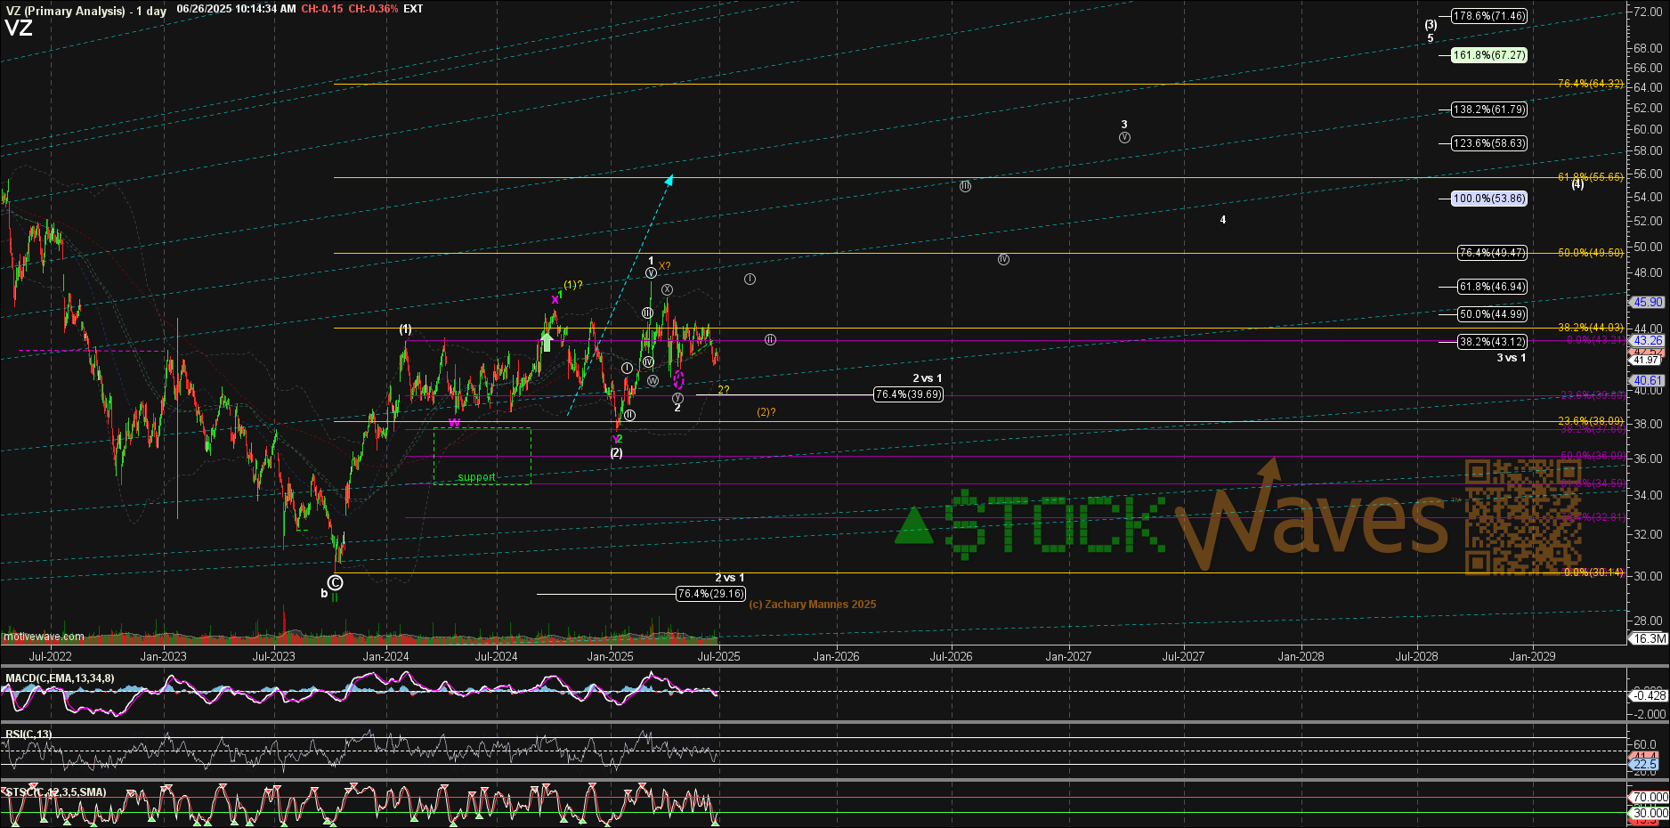The width and height of the screenshot is (1670, 828).
Task: Click the -0.428 MACD value tag
Action: coord(1649,696)
